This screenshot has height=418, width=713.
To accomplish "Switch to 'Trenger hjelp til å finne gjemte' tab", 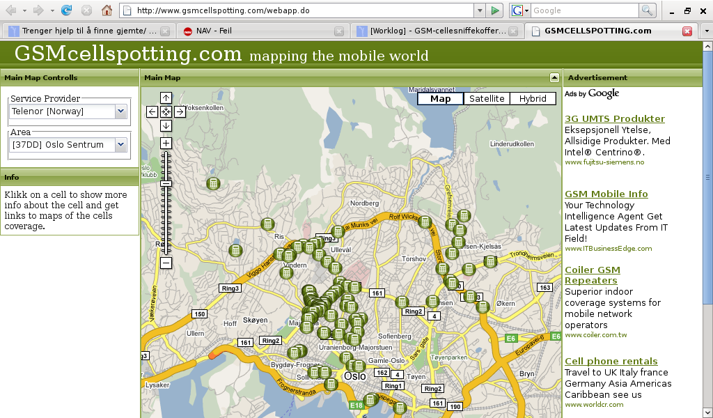I will coord(88,31).
